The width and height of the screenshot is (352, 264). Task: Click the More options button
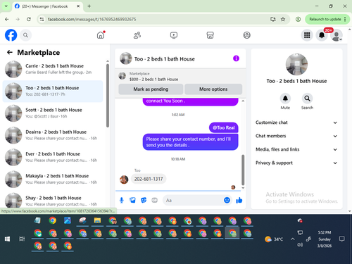213,89
